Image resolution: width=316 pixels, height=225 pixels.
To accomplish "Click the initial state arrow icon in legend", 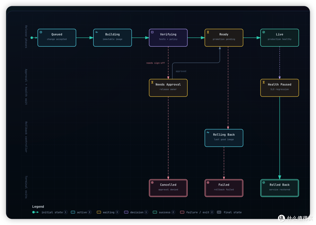I will 35,212.
